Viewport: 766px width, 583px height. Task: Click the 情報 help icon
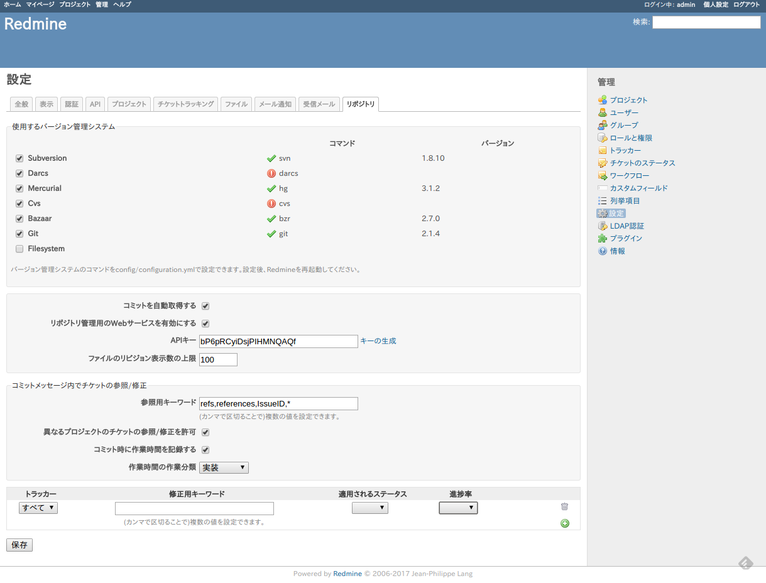pos(603,251)
